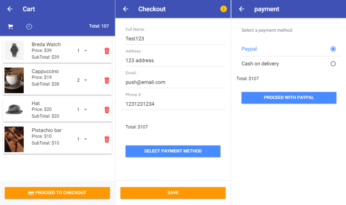
Task: Go back from the Cart screen
Action: pyautogui.click(x=10, y=9)
